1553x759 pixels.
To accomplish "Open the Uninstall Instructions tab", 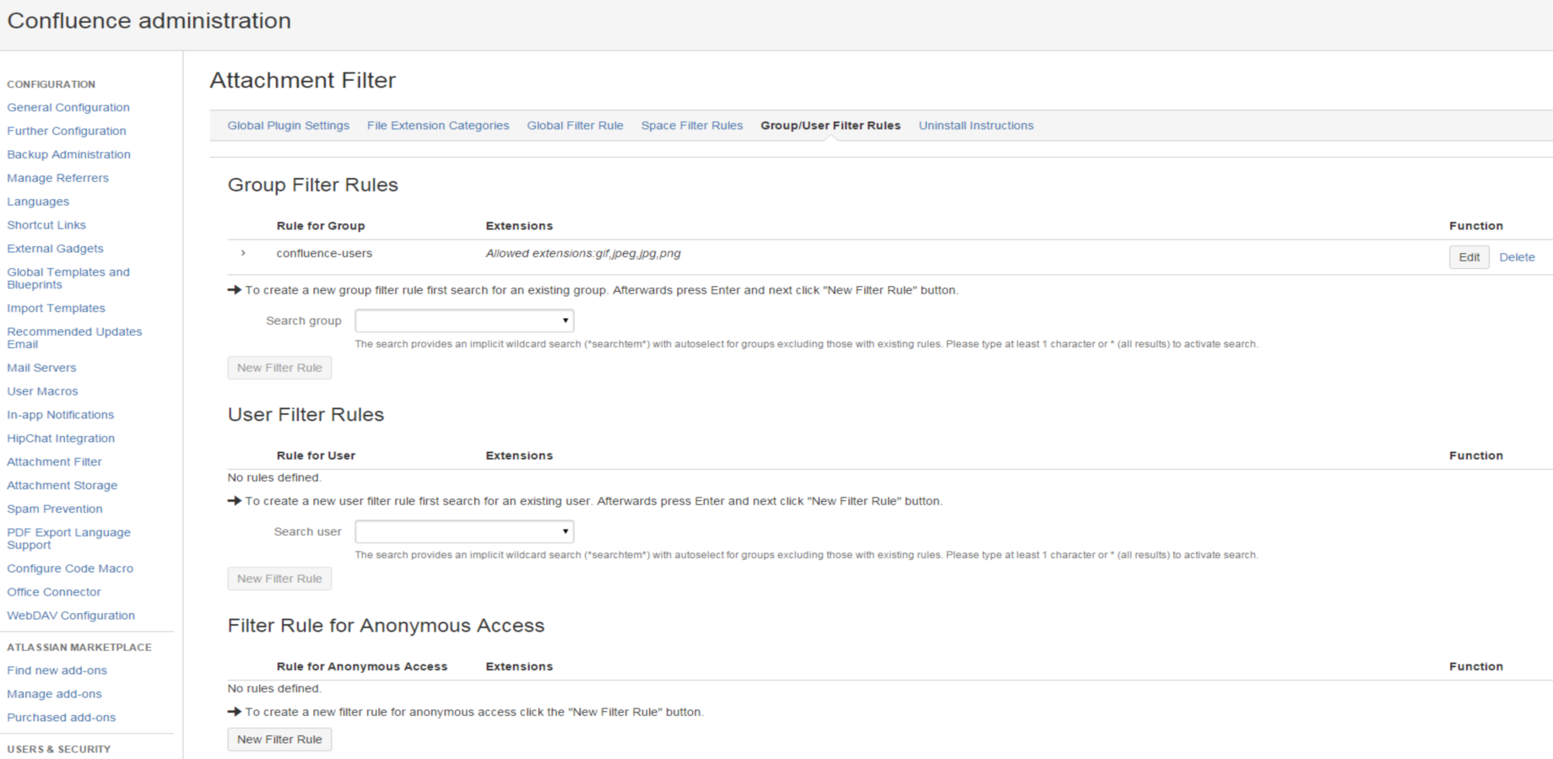I will tap(976, 125).
